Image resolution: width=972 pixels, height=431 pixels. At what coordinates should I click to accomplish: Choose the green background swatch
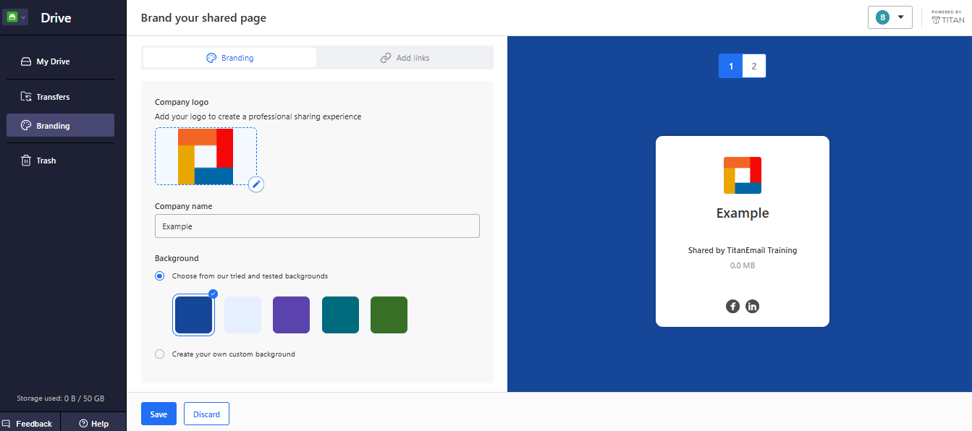click(389, 315)
